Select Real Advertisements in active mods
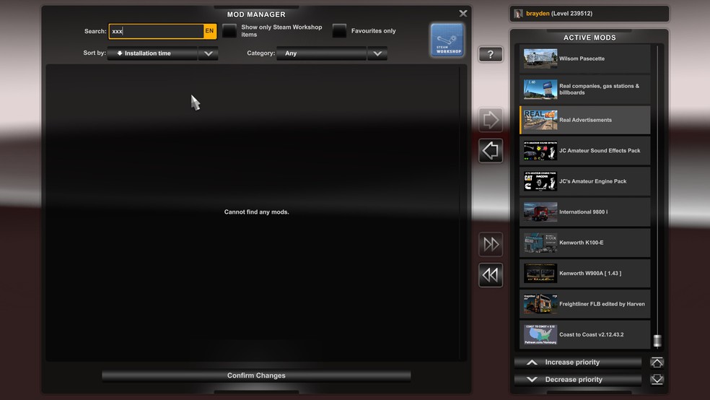The height and width of the screenshot is (400, 710). click(585, 120)
